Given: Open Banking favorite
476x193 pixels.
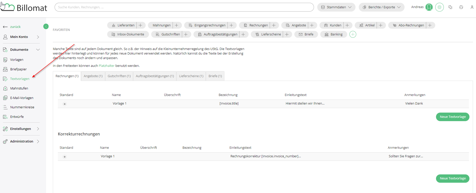Looking at the screenshot, I should [334, 34].
